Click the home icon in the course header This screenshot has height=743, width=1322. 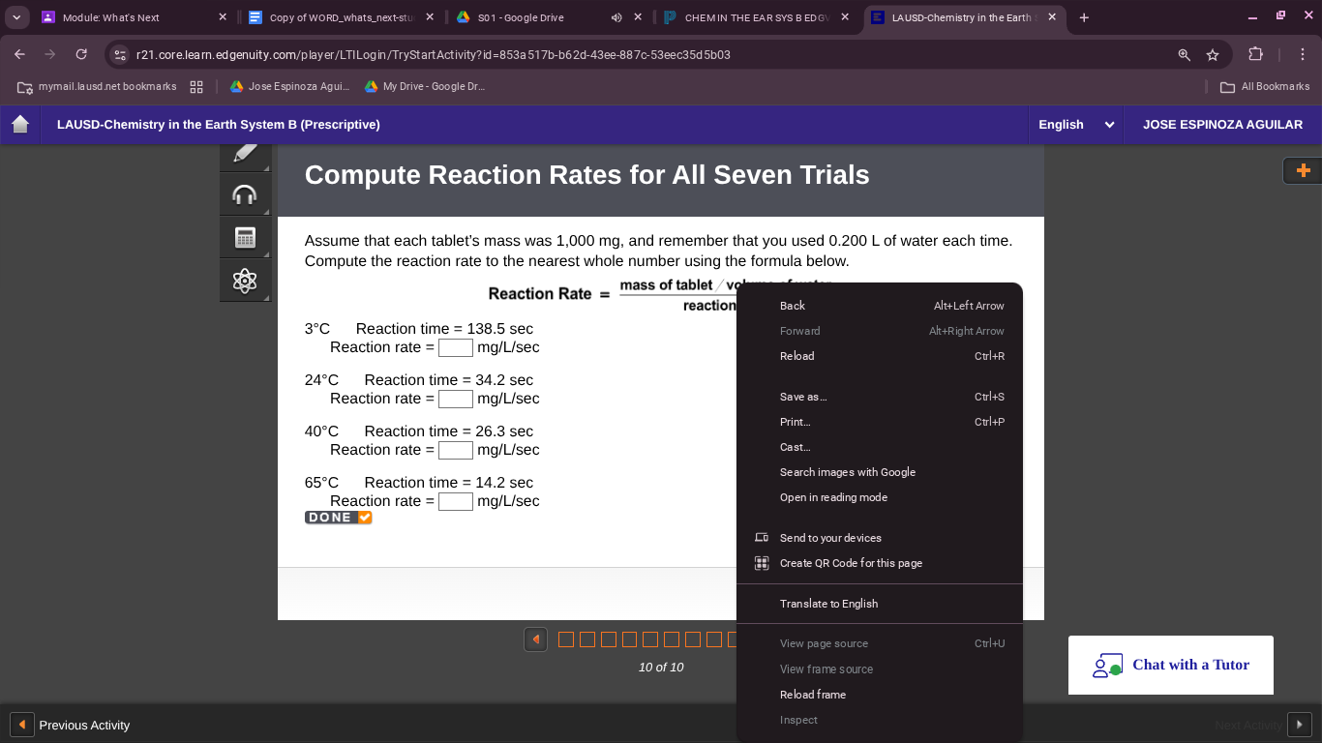pos(19,124)
